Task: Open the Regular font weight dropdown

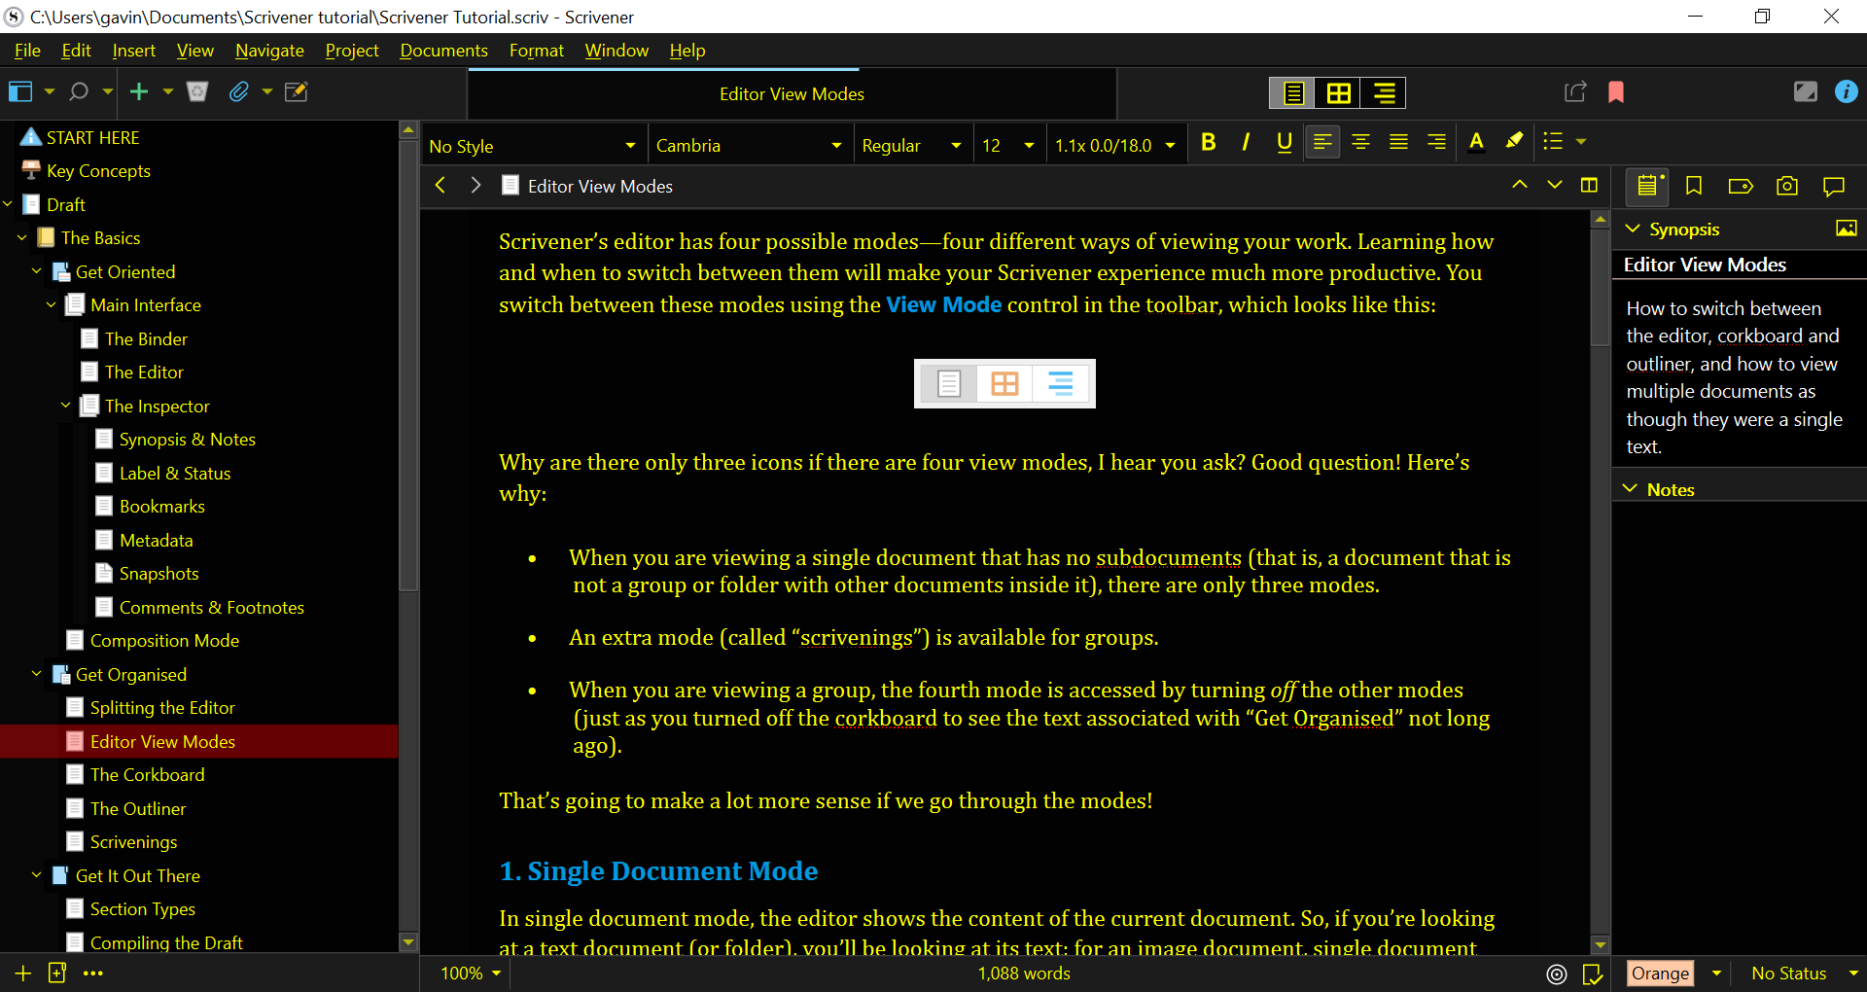Action: (x=911, y=146)
